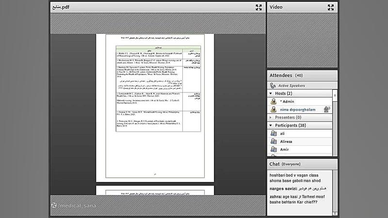The width and height of the screenshot is (388, 218).
Task: Click the Active Speakers label
Action: click(x=291, y=86)
